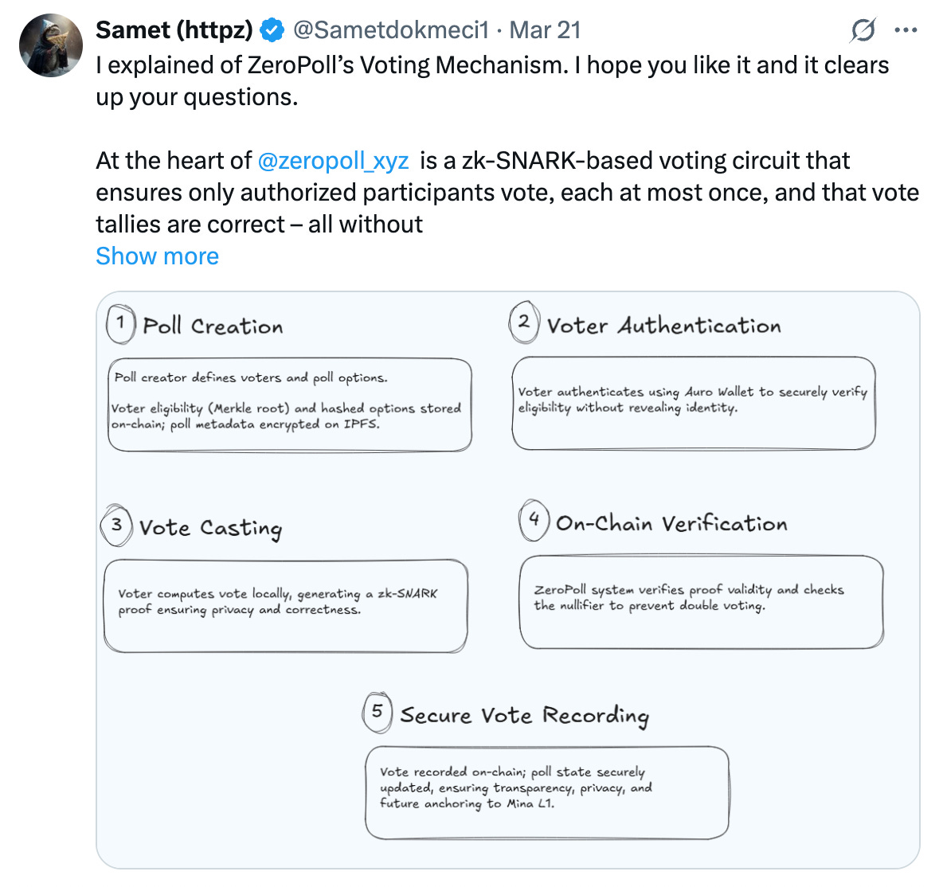Open Samet (httpz) display name link
This screenshot has height=887, width=943.
tap(174, 30)
